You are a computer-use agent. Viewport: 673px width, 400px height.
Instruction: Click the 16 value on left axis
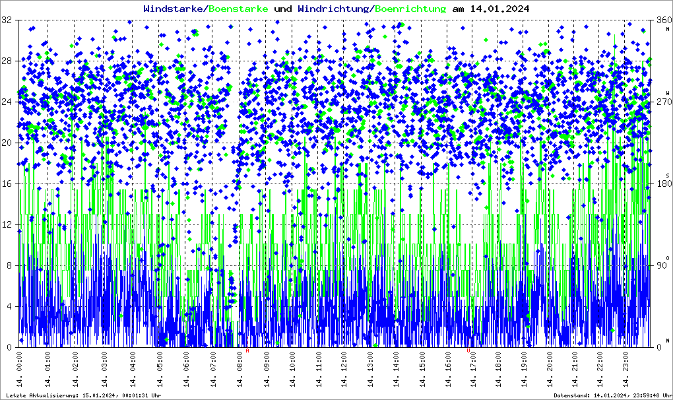pyautogui.click(x=7, y=184)
